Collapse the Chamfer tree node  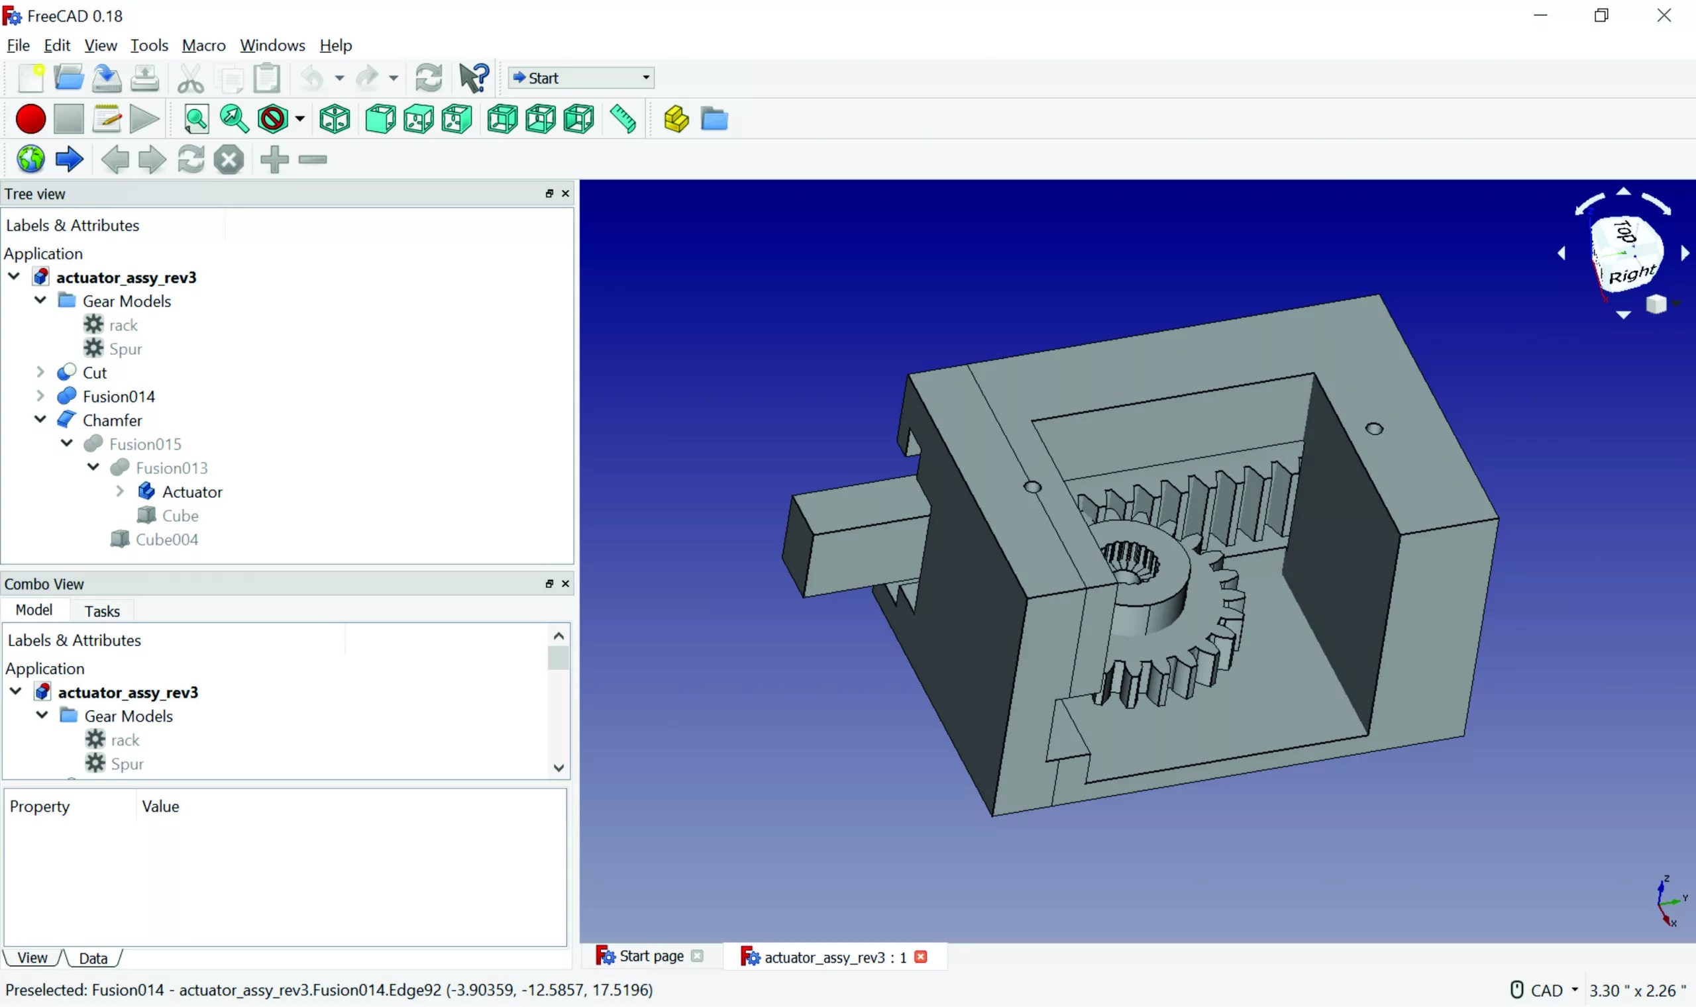pos(40,419)
